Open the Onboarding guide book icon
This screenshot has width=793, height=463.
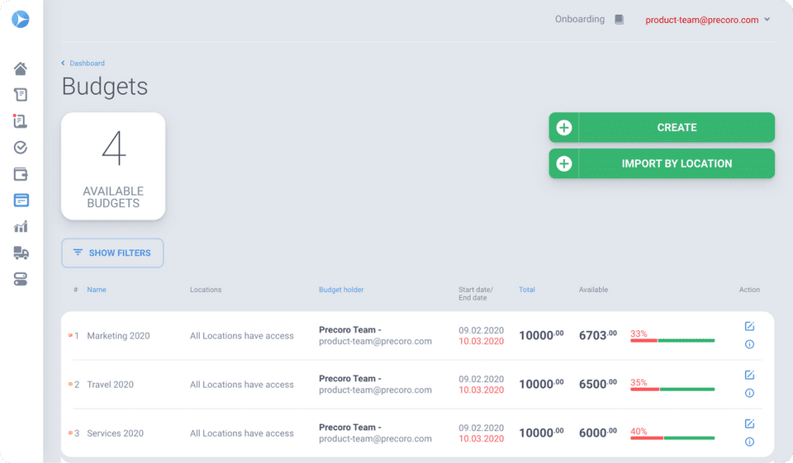[620, 20]
